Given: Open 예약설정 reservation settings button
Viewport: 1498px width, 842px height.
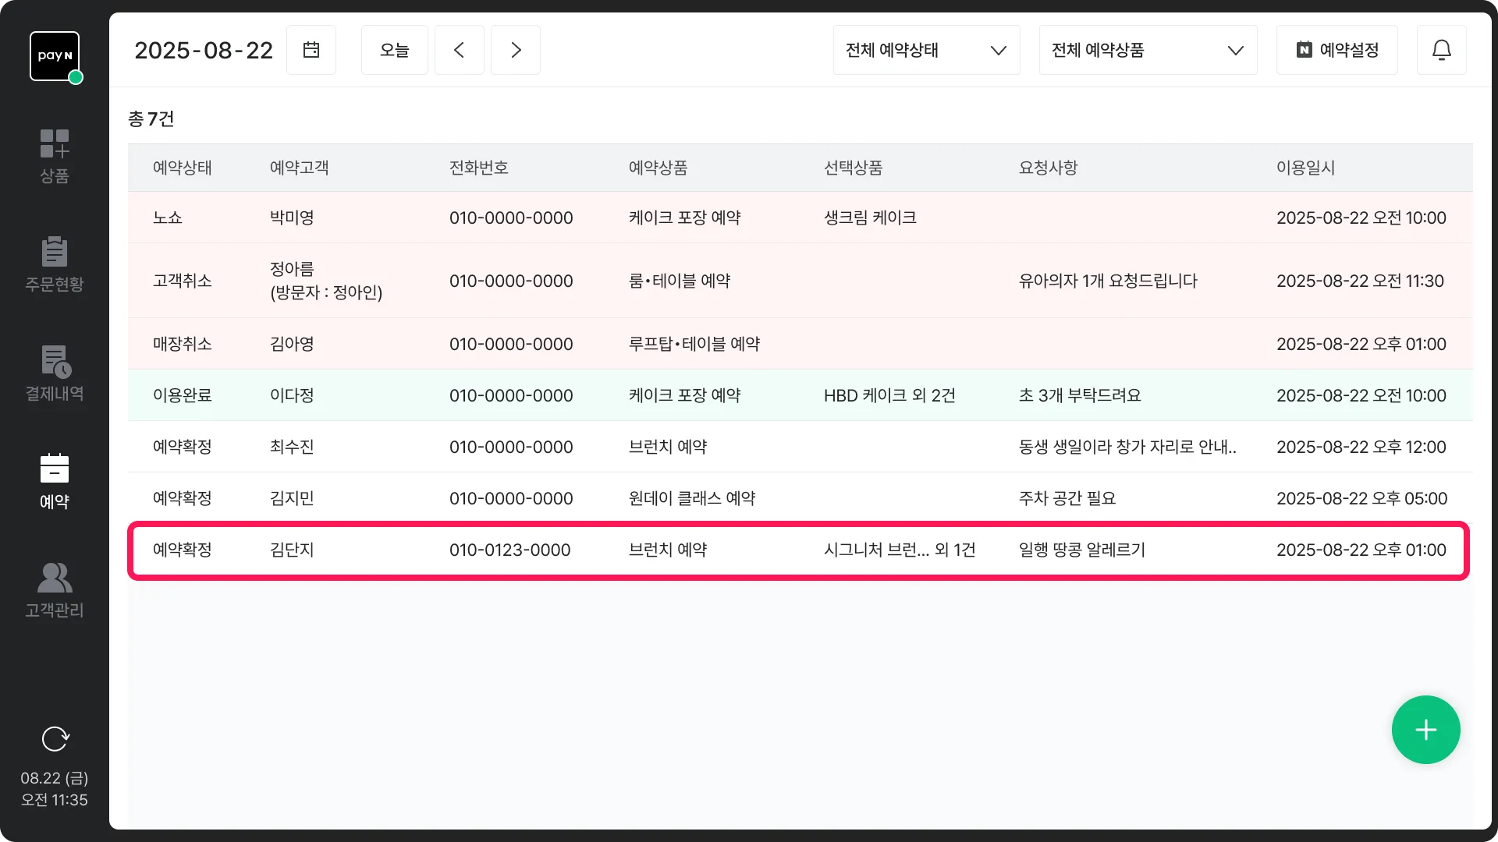Looking at the screenshot, I should (1336, 50).
